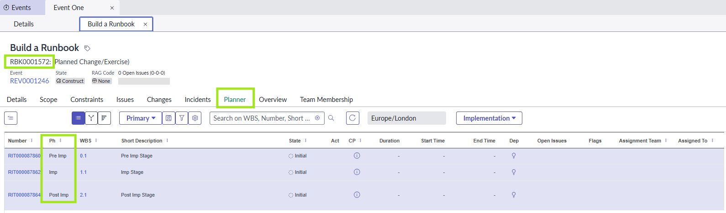This screenshot has height=213, width=726.
Task: Click the search on WBS, Number input field
Action: (261, 118)
